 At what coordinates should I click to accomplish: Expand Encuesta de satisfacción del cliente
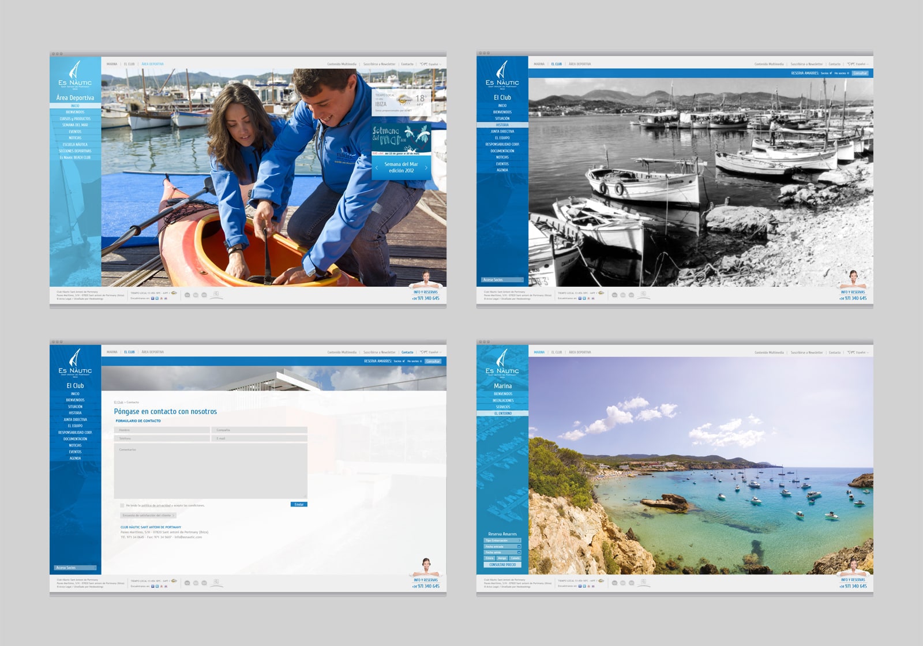click(x=148, y=516)
